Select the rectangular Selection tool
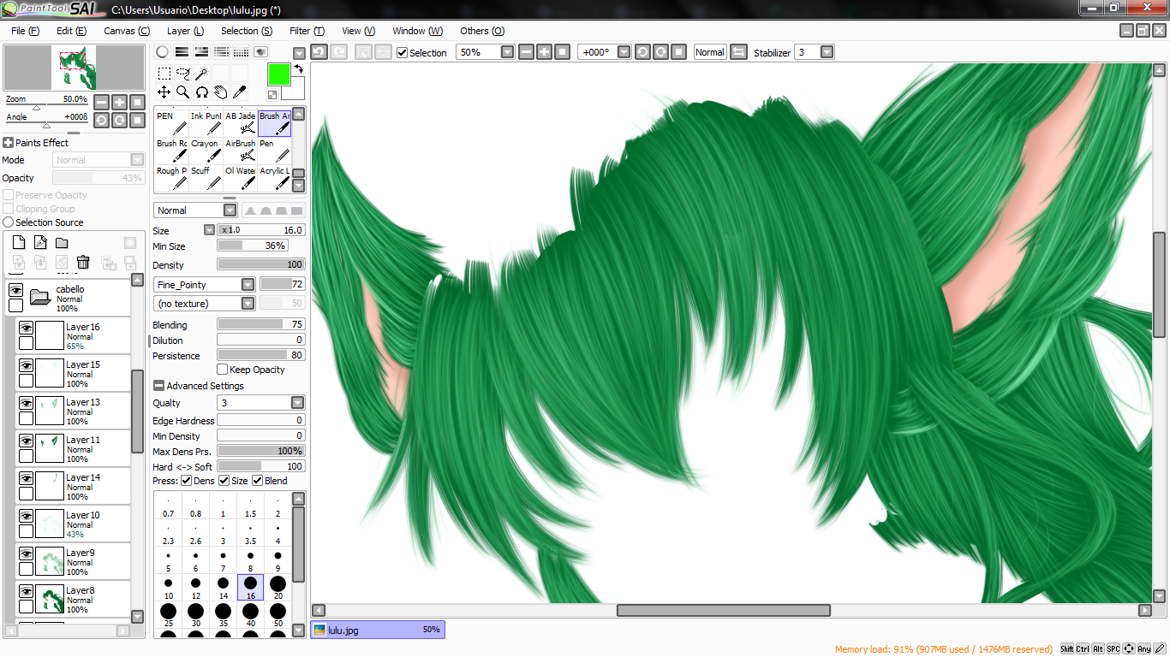 164,74
